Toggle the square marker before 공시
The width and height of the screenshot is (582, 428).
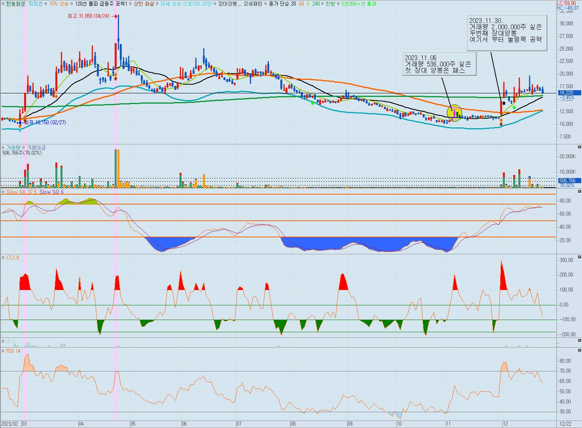3,341
